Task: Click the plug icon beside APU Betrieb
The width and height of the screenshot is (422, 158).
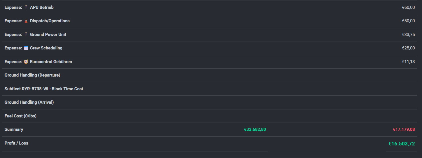Action: coord(26,7)
